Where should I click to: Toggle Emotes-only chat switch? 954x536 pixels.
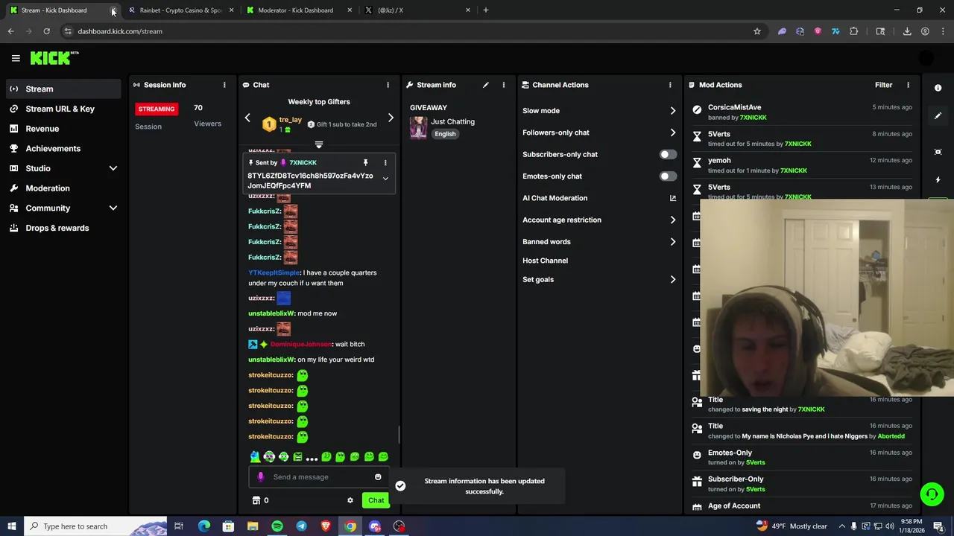click(x=668, y=176)
